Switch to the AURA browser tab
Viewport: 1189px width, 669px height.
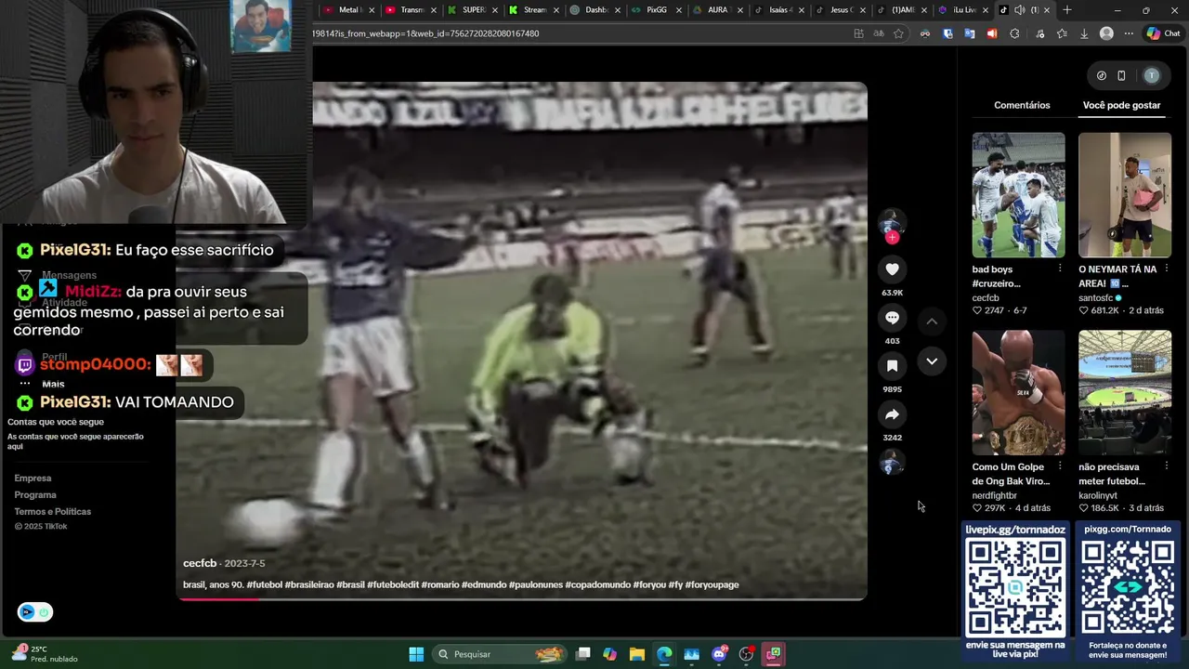tap(716, 10)
